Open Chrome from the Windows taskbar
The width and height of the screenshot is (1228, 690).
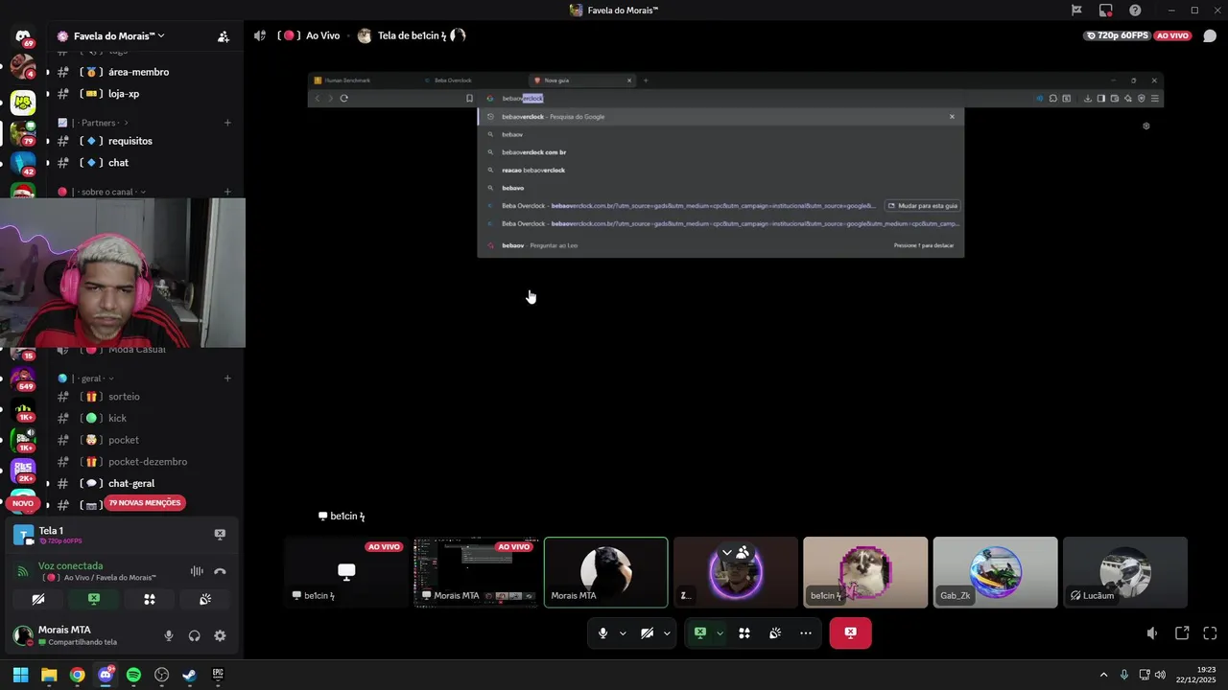click(x=78, y=675)
